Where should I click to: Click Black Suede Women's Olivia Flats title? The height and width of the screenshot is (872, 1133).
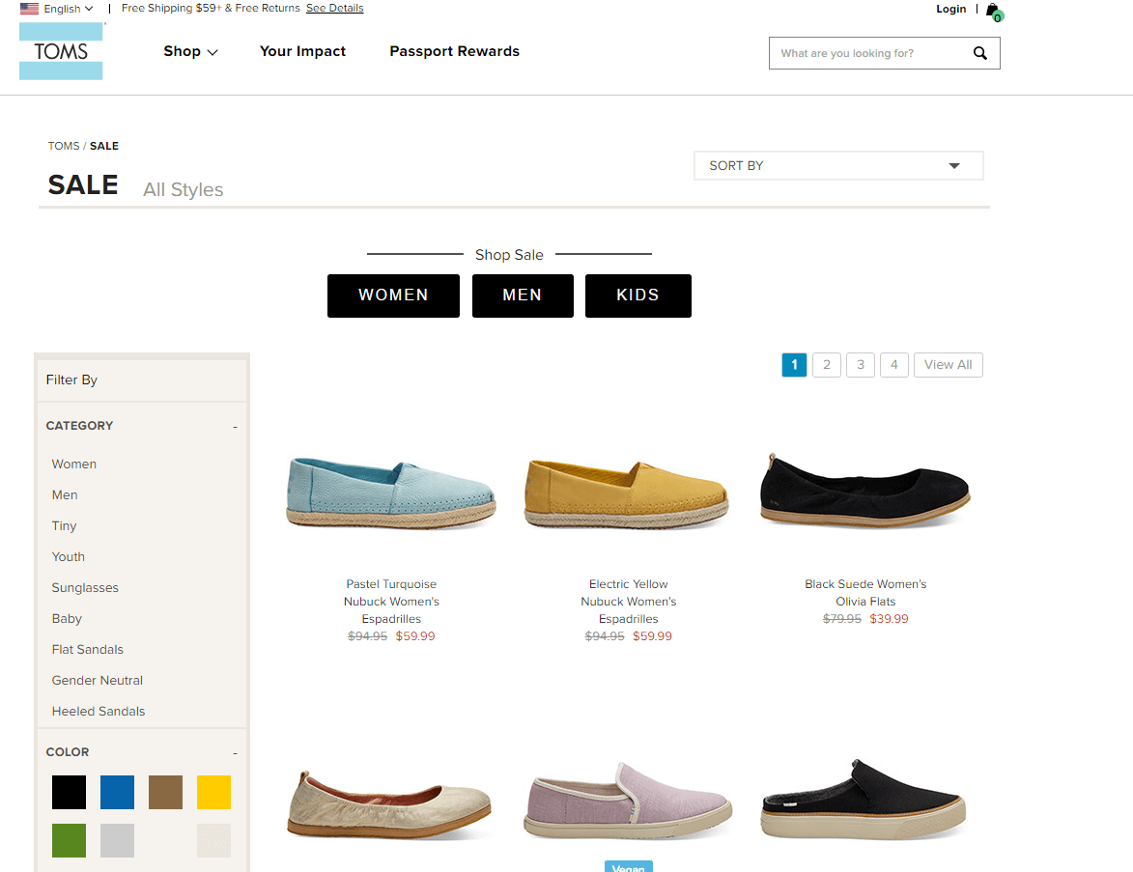[865, 592]
